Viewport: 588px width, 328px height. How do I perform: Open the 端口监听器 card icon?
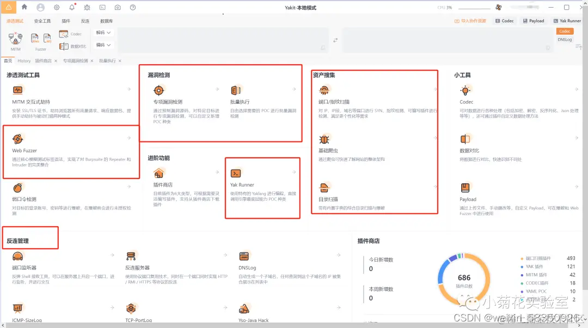[x=17, y=256]
